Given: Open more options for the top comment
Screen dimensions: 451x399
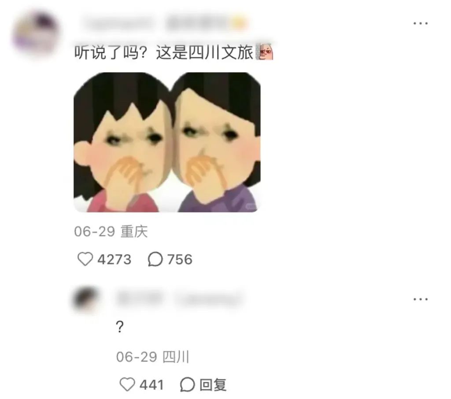Looking at the screenshot, I should [x=421, y=23].
